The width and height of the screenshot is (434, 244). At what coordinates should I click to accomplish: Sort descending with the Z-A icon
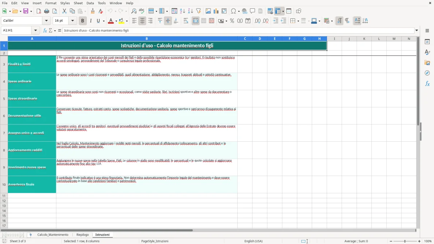click(190, 11)
